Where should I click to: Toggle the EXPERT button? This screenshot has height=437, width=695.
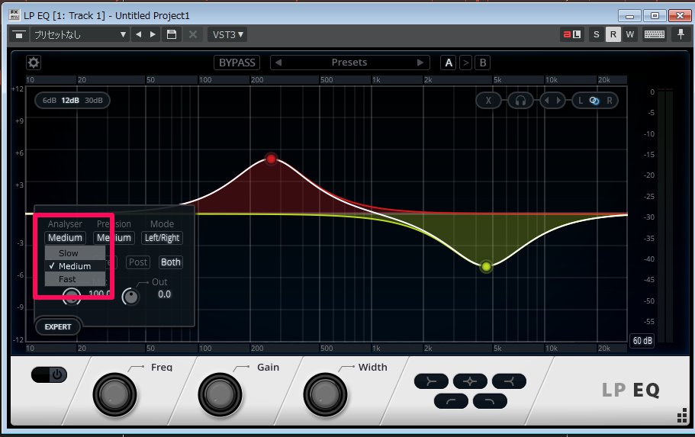(x=58, y=326)
